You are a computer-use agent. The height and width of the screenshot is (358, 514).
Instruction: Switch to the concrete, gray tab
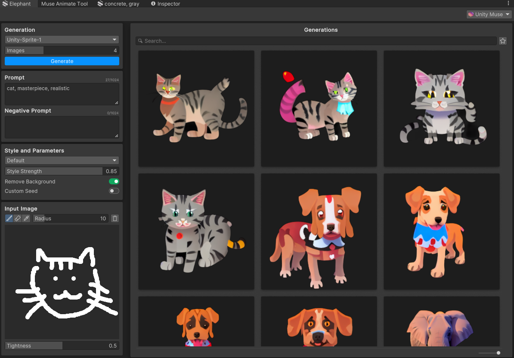point(118,3)
